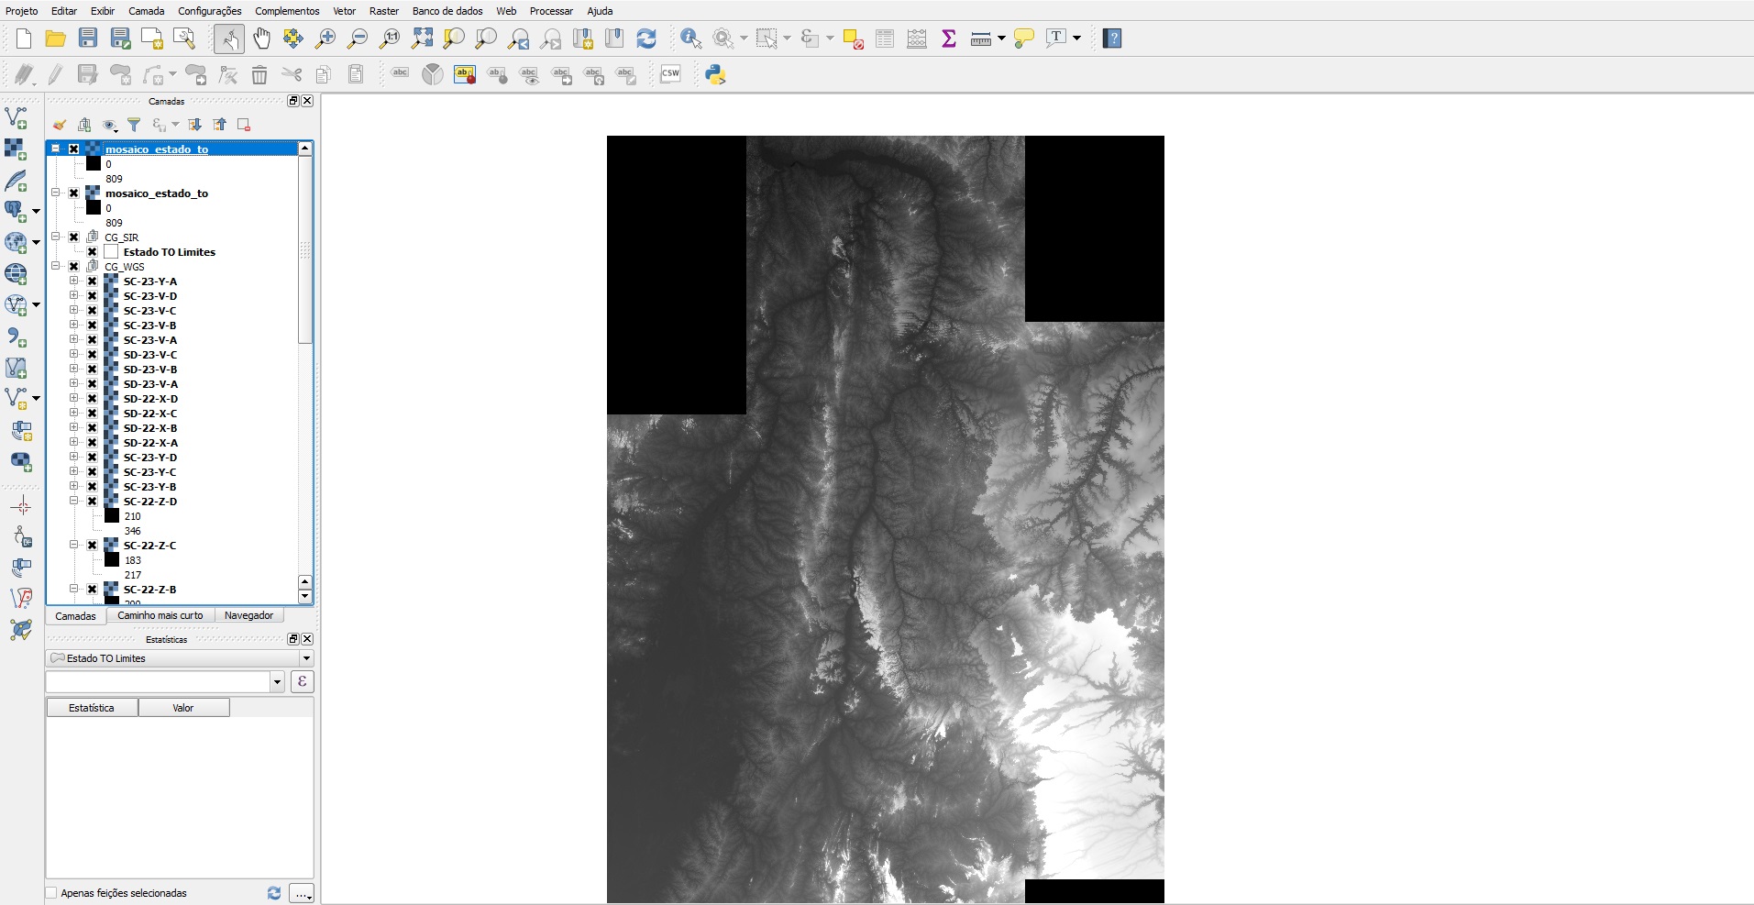
Task: Float the Camadas panel
Action: (293, 101)
